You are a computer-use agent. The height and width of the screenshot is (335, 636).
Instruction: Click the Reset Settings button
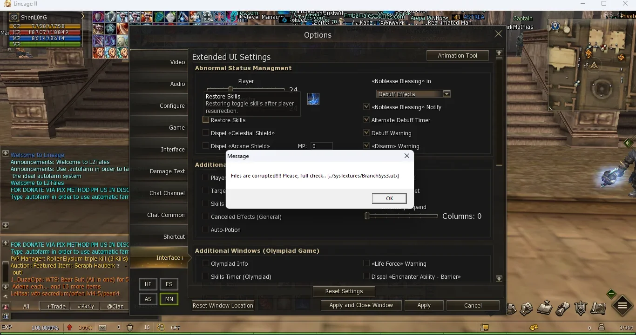coord(344,291)
